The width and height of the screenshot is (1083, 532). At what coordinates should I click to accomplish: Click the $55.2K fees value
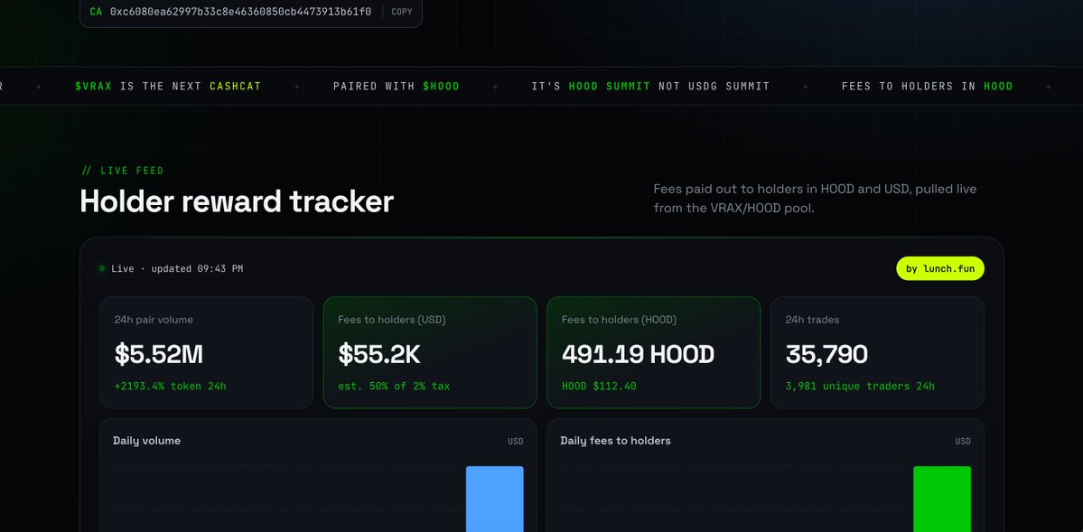coord(379,354)
